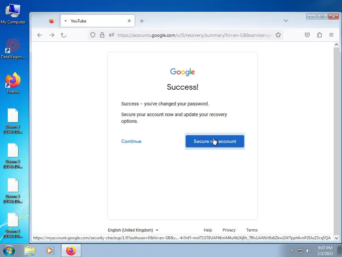Screen dimensions: 342x257
Task: Switch to the pinned Firefox tab
Action: coord(52,21)
